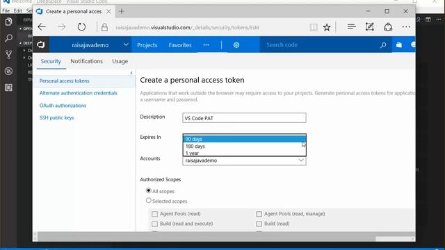The height and width of the screenshot is (250, 445).
Task: Click the browser share icon
Action: [x=388, y=27]
